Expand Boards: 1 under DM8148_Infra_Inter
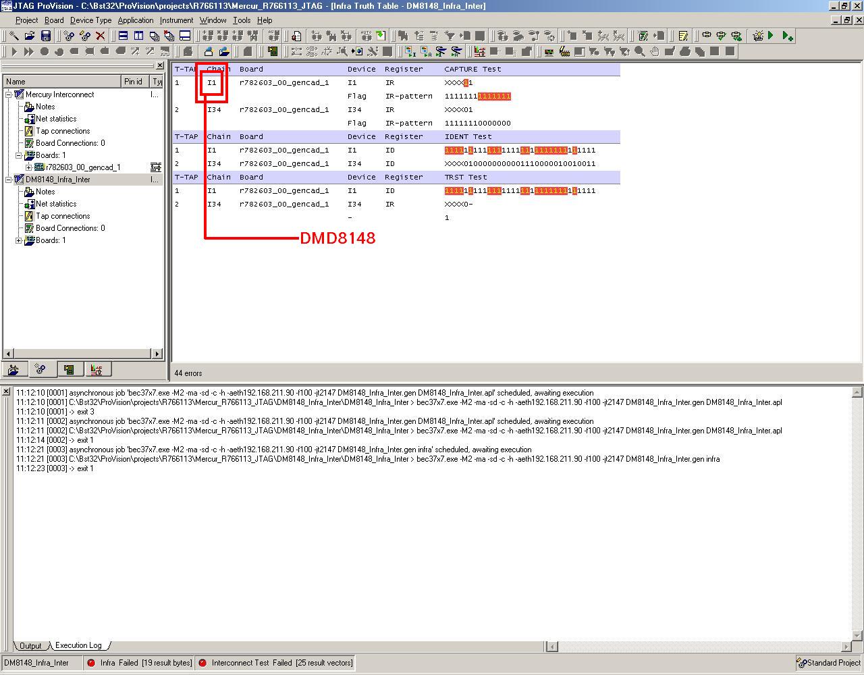Screen dimensions: 864x675 point(18,240)
